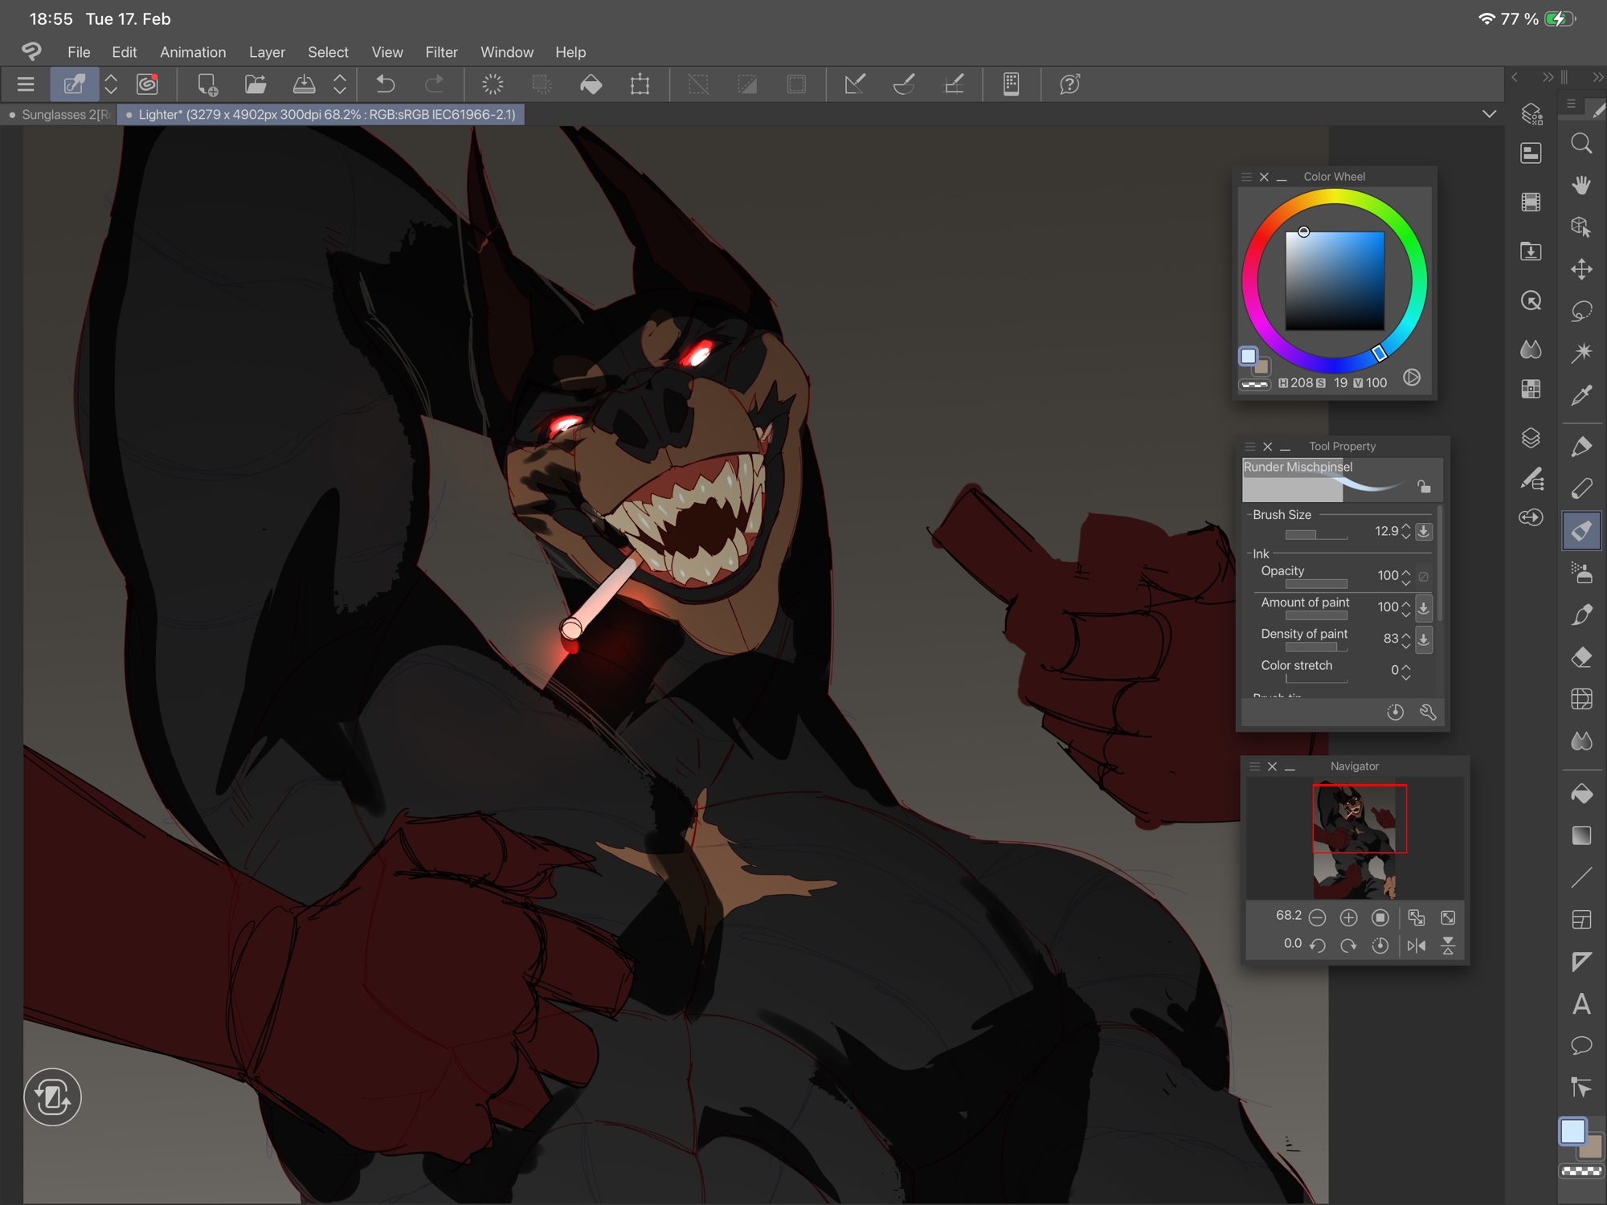Open the Save options up-down arrow

(340, 84)
